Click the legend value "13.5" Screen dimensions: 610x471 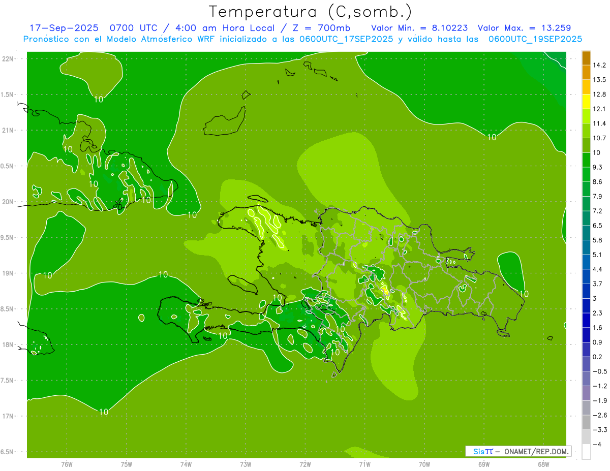[600, 80]
